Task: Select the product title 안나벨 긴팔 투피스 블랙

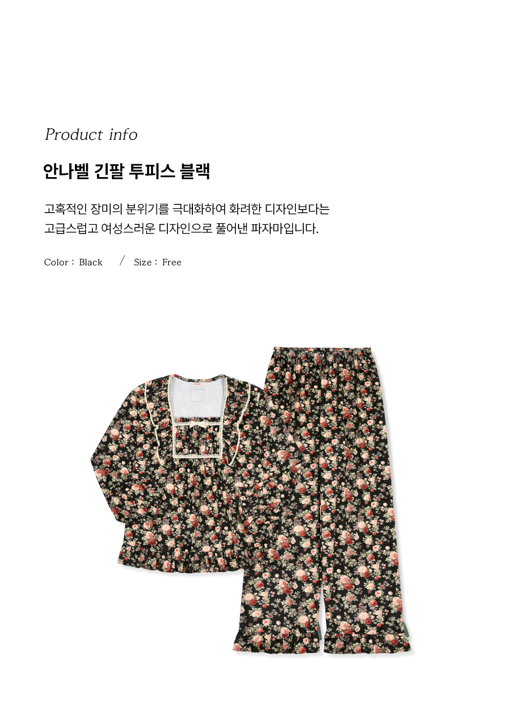Action: click(127, 171)
